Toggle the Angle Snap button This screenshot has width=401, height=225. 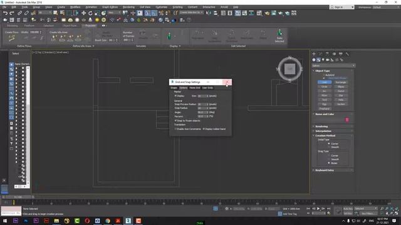[x=154, y=13]
